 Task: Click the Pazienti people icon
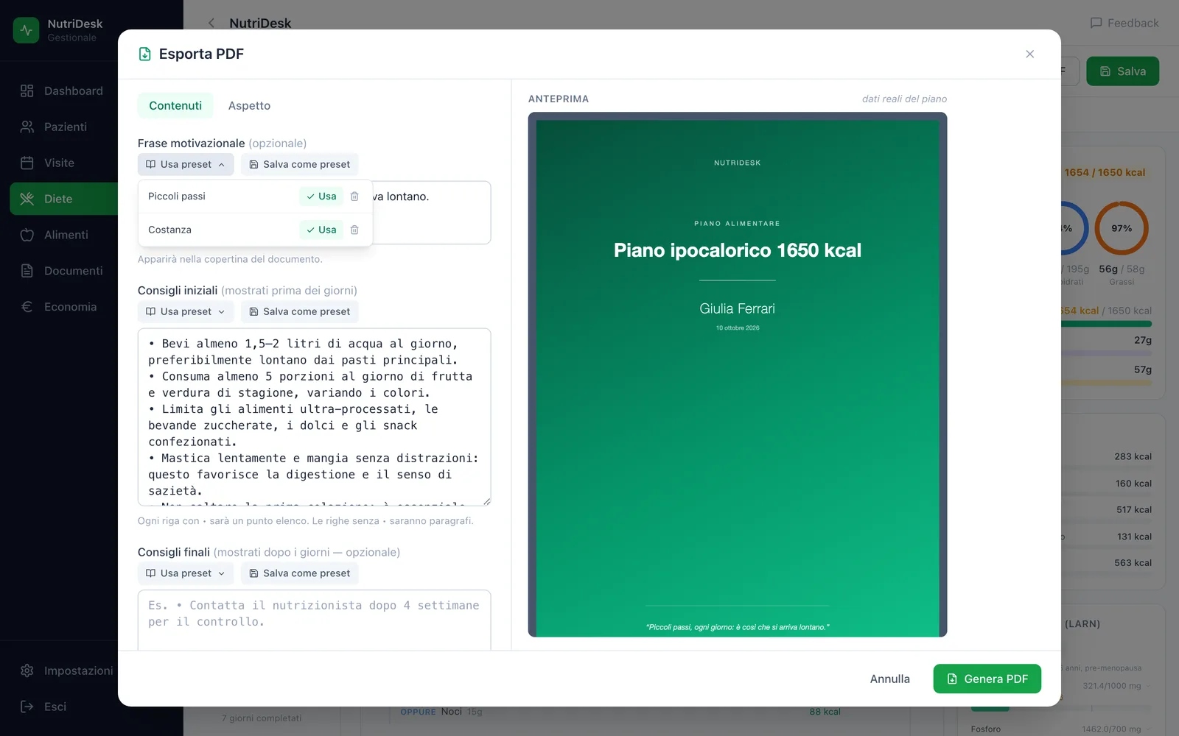pos(27,127)
